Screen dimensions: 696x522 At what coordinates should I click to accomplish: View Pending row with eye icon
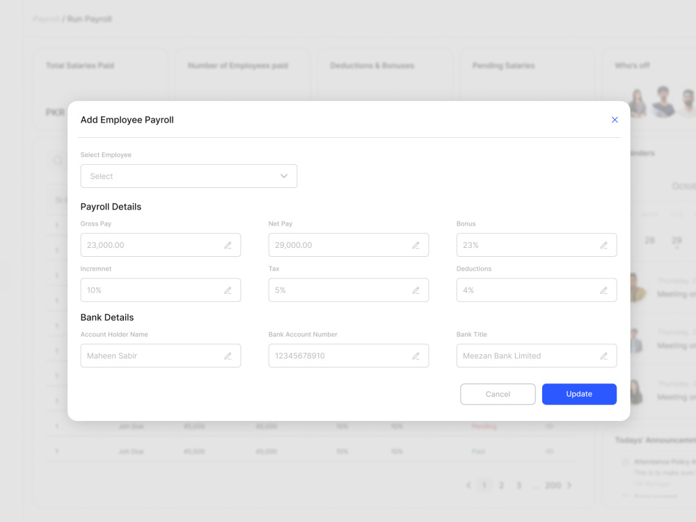549,426
